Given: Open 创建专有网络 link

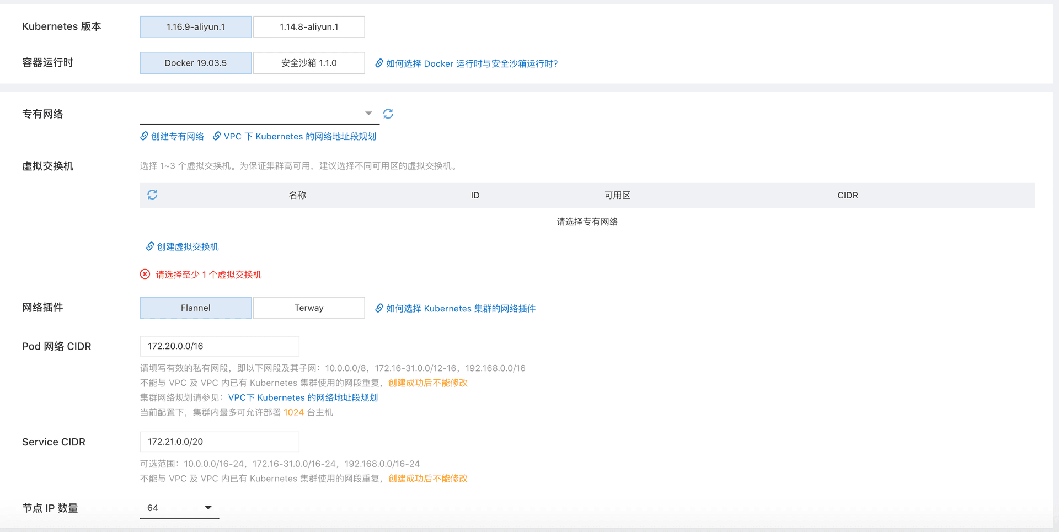Looking at the screenshot, I should click(x=178, y=136).
